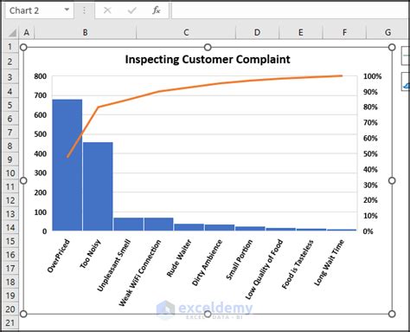The width and height of the screenshot is (410, 332).
Task: Click the Unpleasant Smell bar
Action: 128,225
